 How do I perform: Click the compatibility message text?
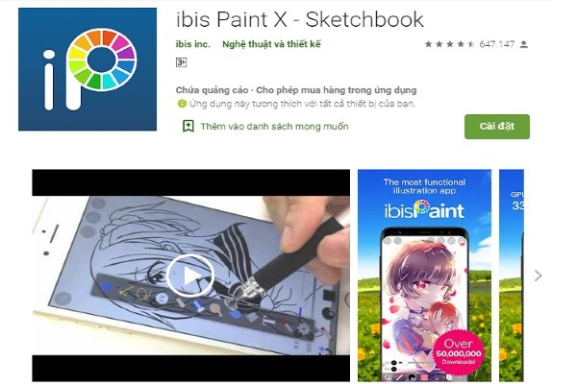point(302,104)
